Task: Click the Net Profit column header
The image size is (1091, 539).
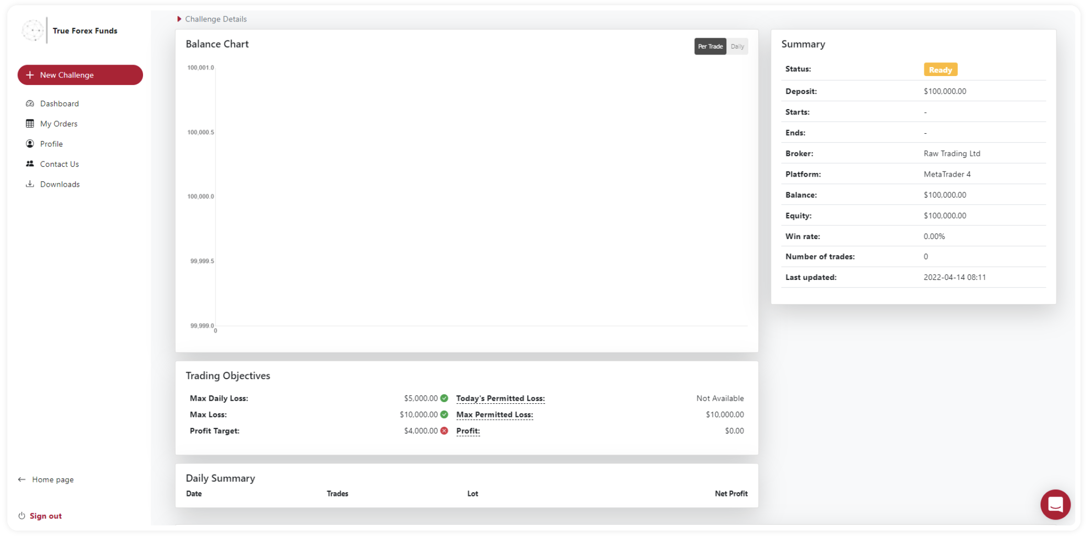Action: 731,493
